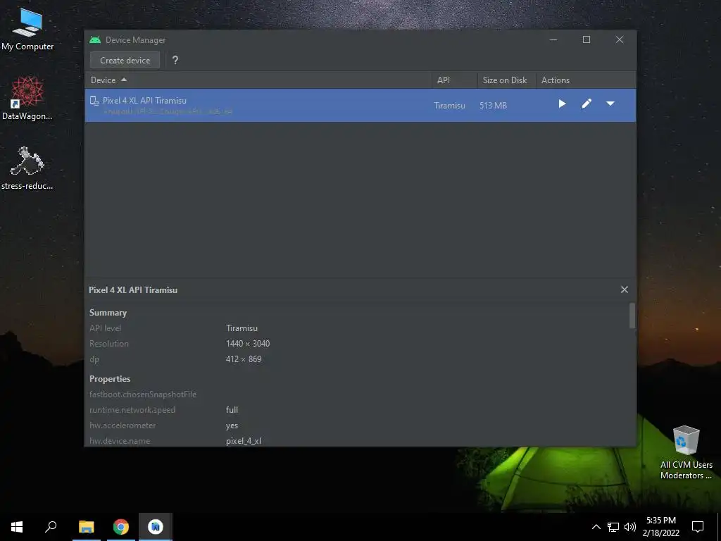Open more actions dropdown arrow for Pixel 4 XL

(x=610, y=104)
